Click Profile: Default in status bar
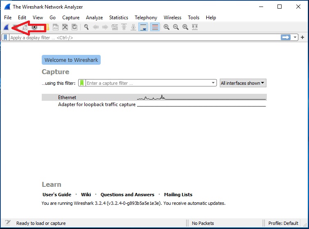This screenshot has height=229, width=309. pos(283,223)
